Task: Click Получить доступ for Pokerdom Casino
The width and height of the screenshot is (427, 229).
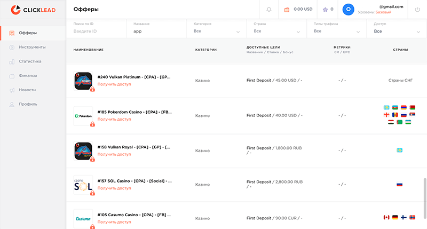Action: 114,119
